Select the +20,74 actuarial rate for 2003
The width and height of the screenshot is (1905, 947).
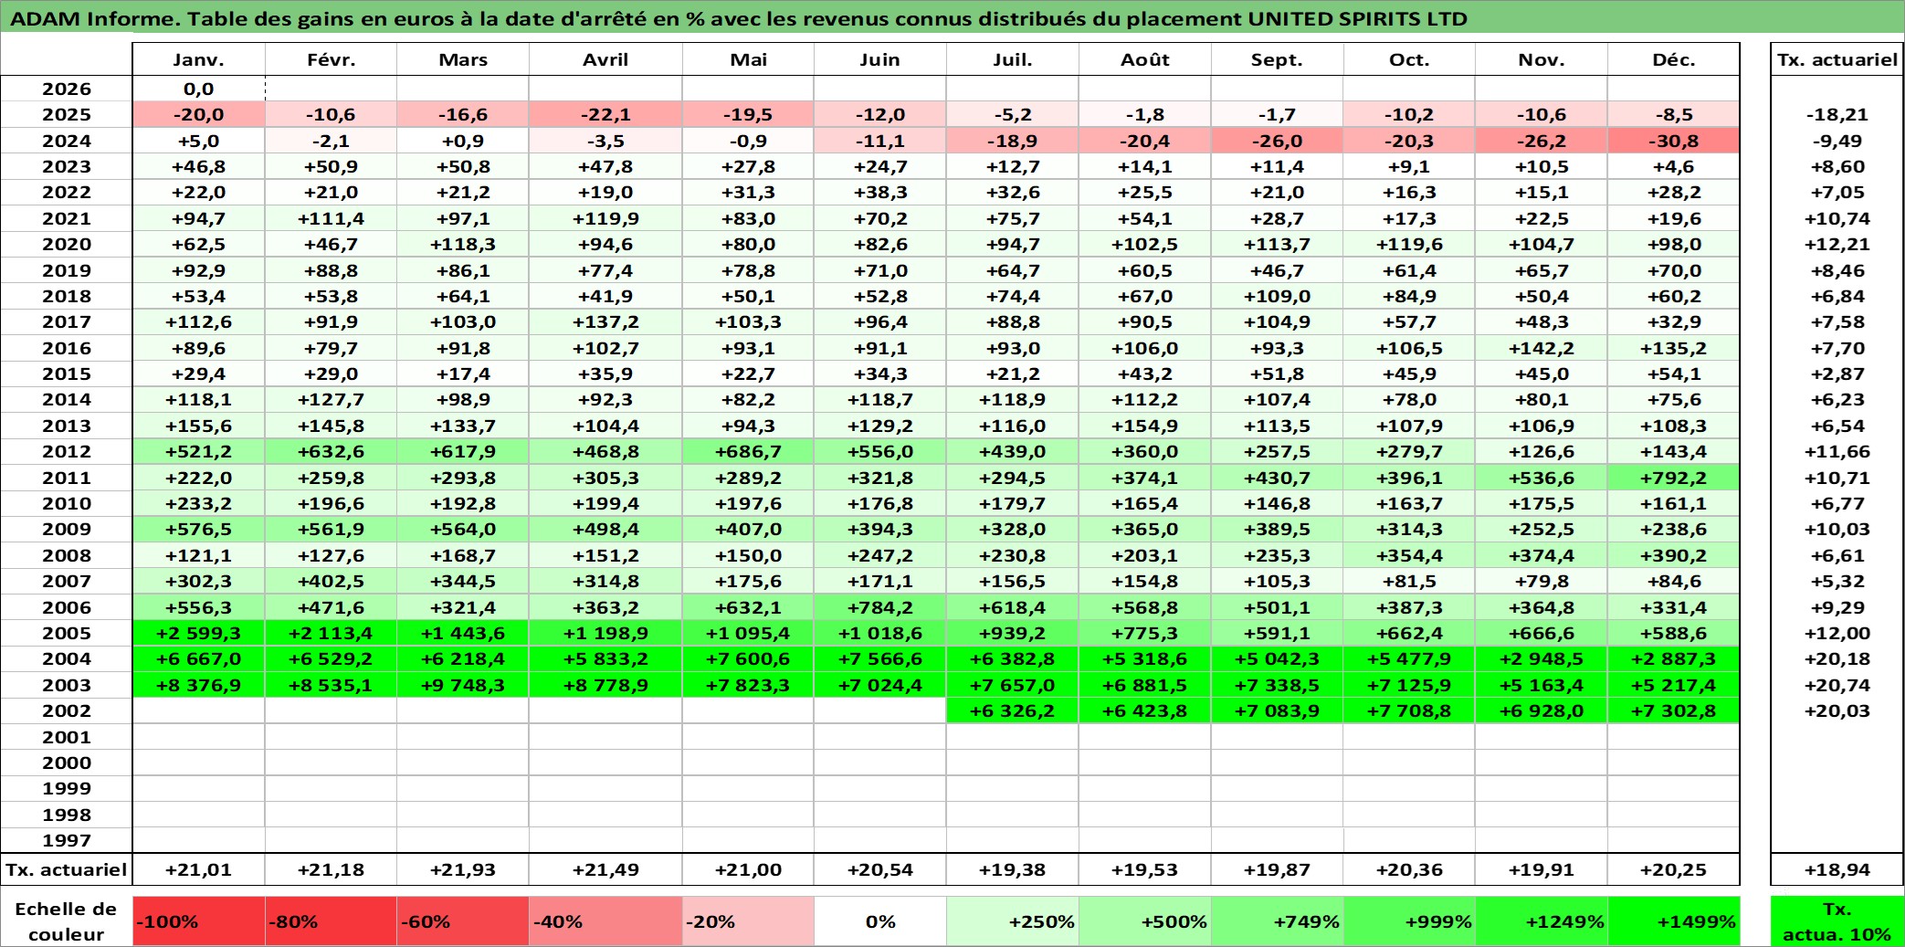pyautogui.click(x=1837, y=685)
